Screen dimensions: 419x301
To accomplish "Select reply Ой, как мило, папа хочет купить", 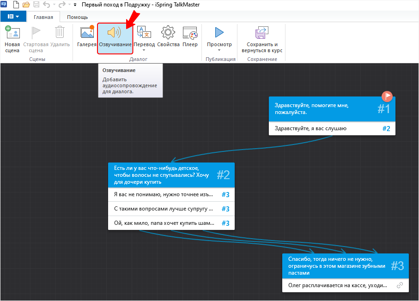I will coord(171,223).
